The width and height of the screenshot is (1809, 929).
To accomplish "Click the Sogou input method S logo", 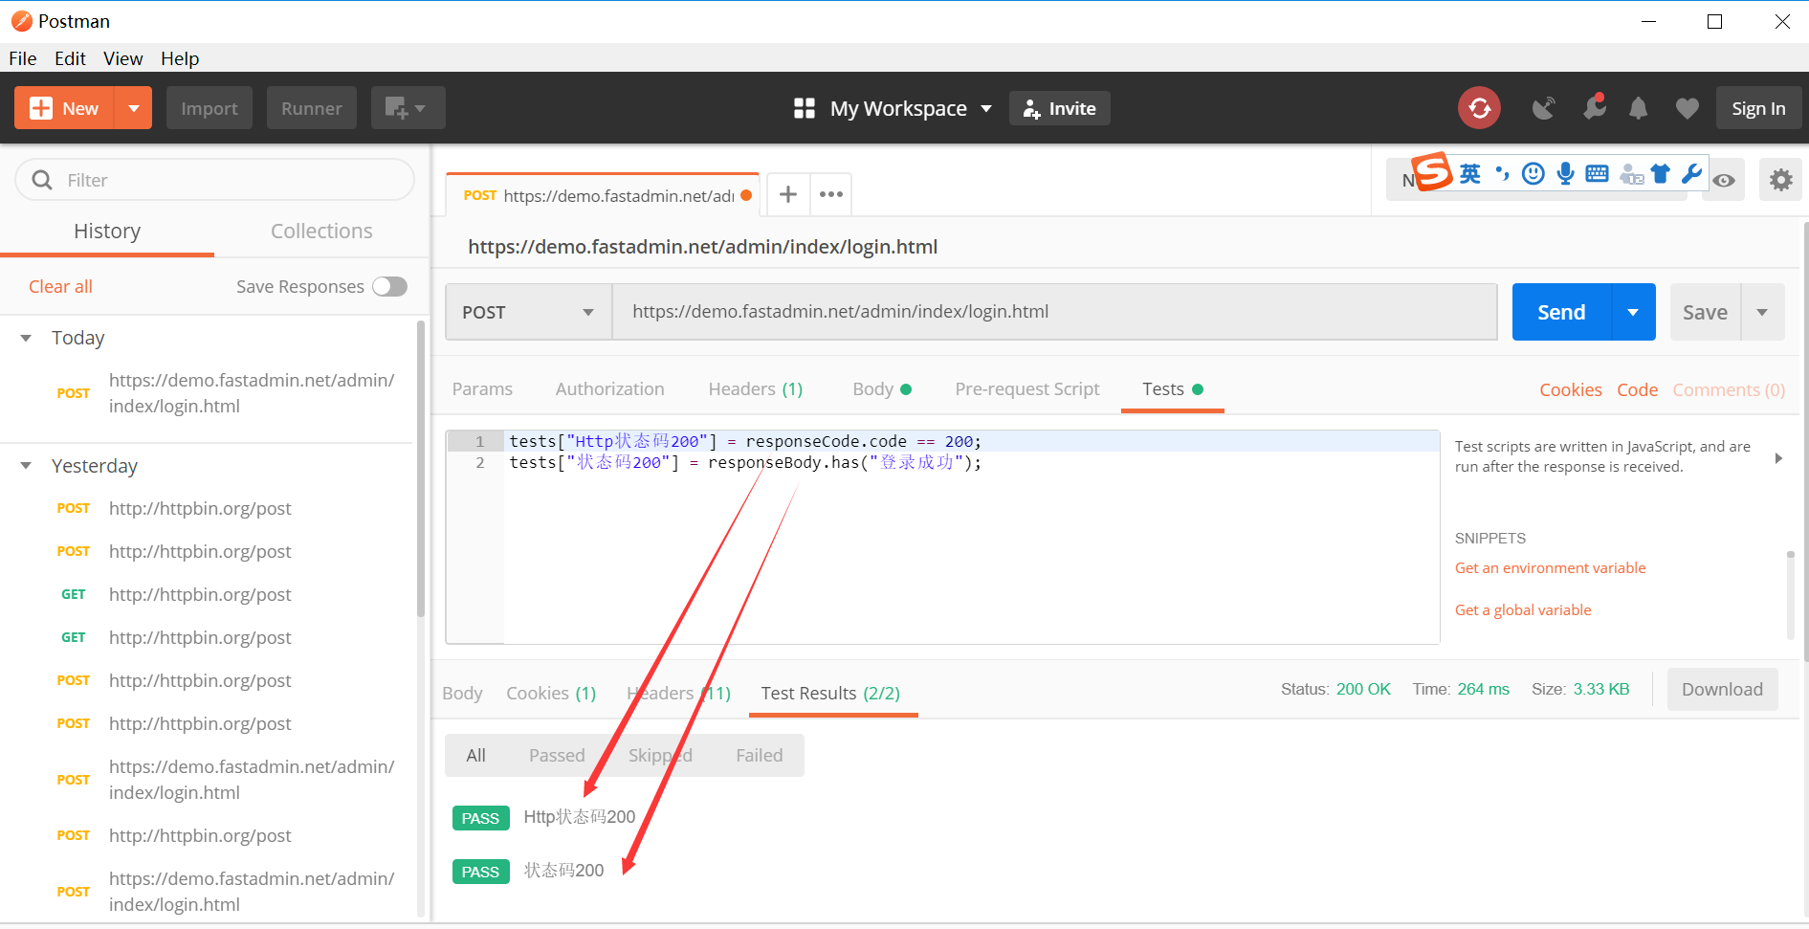I will click(x=1432, y=172).
